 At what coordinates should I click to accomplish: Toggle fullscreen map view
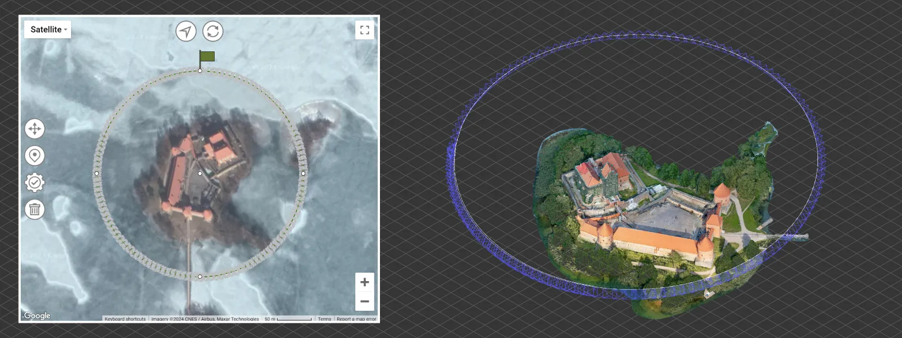pos(365,30)
